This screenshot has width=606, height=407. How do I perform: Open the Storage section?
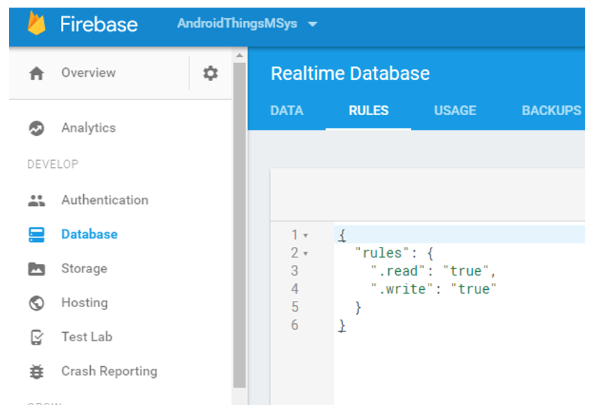coord(85,268)
